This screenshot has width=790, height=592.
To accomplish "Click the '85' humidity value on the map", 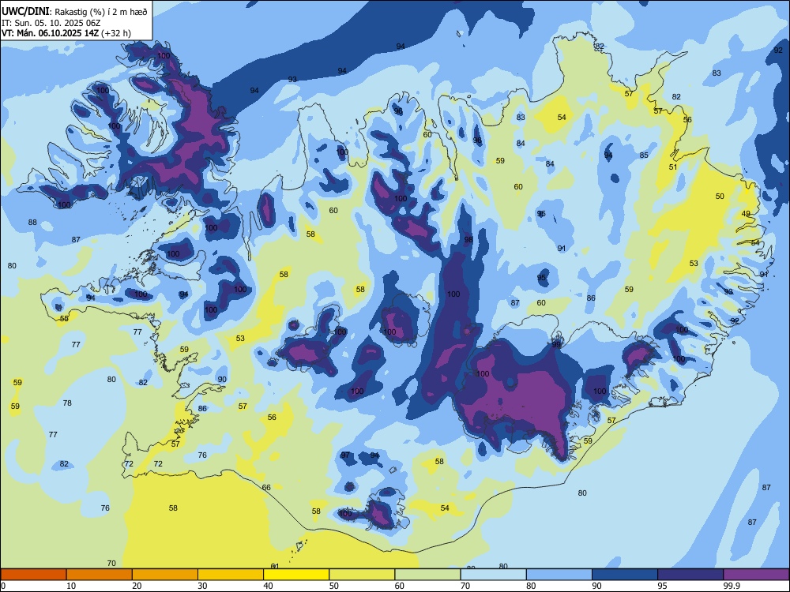I will 644,155.
